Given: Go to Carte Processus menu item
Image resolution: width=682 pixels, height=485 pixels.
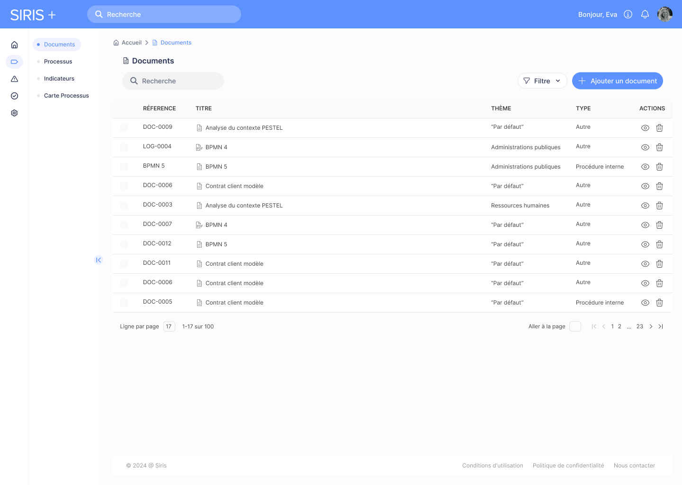Looking at the screenshot, I should pos(66,96).
